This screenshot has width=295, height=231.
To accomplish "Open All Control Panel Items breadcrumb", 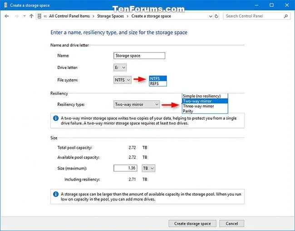I will click(x=69, y=16).
